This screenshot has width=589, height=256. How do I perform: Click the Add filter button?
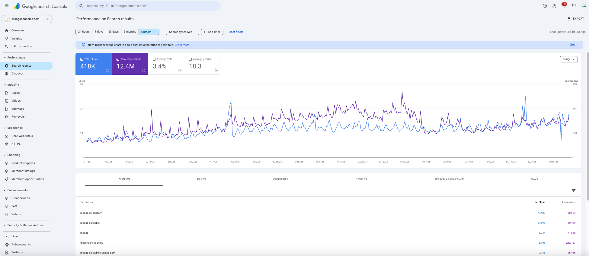click(x=212, y=32)
